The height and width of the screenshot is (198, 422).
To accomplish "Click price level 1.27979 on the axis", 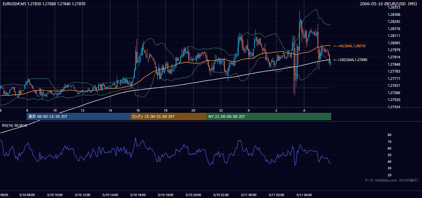I will (394, 50).
